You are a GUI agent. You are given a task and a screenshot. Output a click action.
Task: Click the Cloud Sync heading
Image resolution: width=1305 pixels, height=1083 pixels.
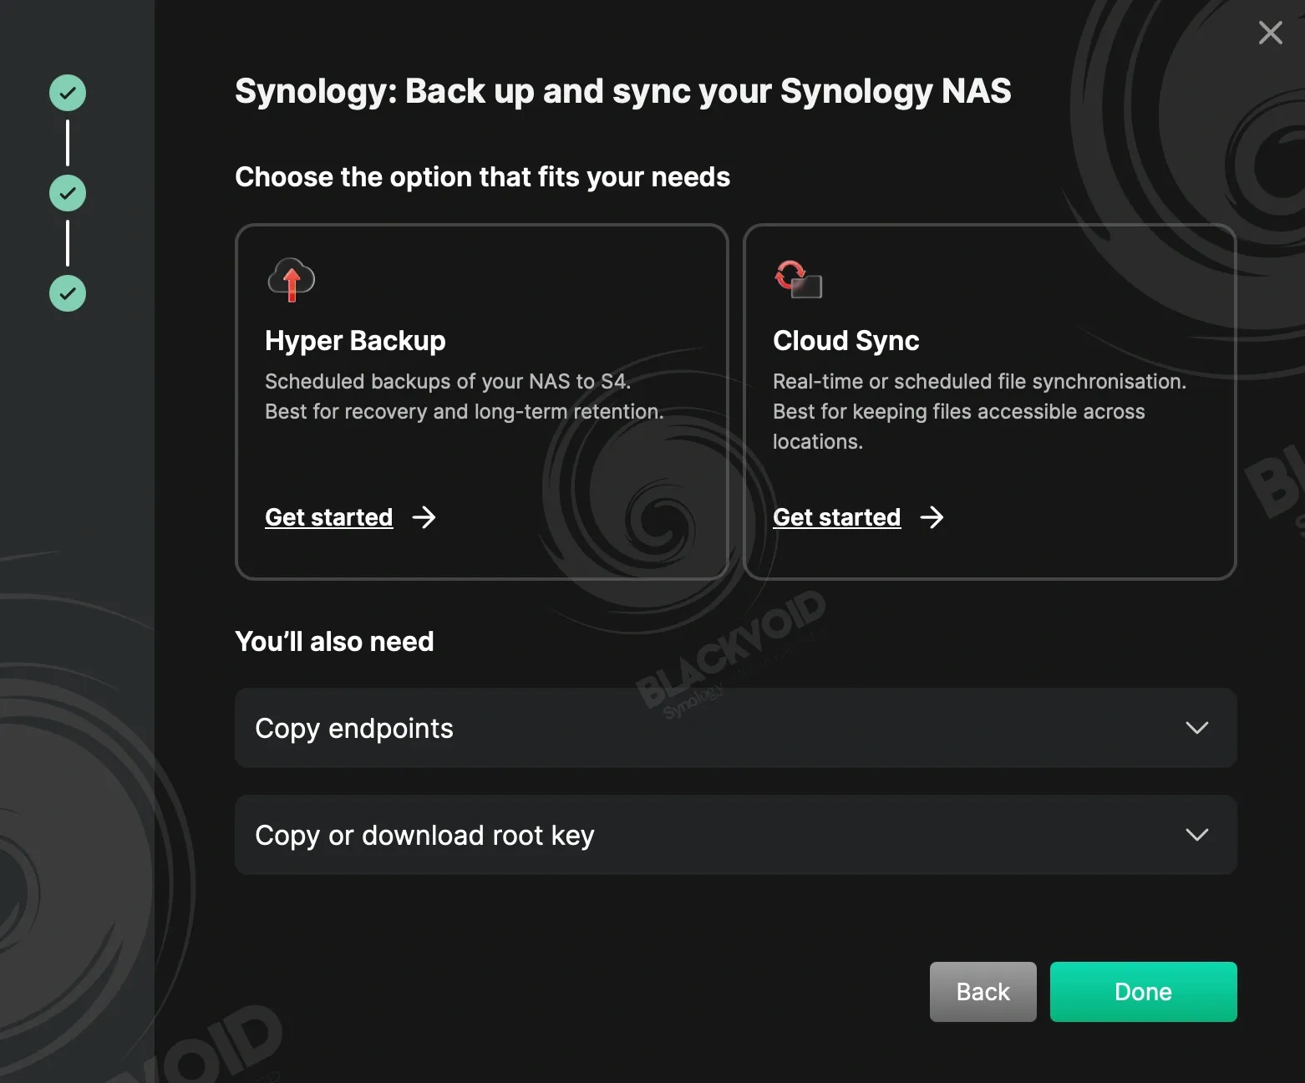(x=846, y=341)
